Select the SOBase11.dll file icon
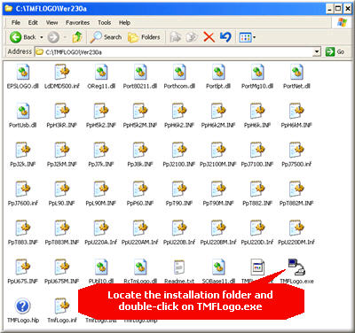Screen dimensions: 355x333 point(218,267)
